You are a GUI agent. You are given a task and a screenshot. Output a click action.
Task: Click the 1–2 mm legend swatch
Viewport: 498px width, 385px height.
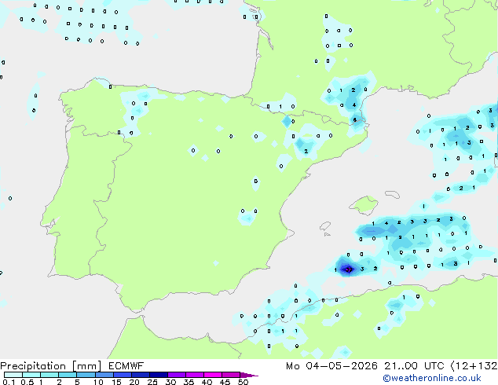(49, 375)
